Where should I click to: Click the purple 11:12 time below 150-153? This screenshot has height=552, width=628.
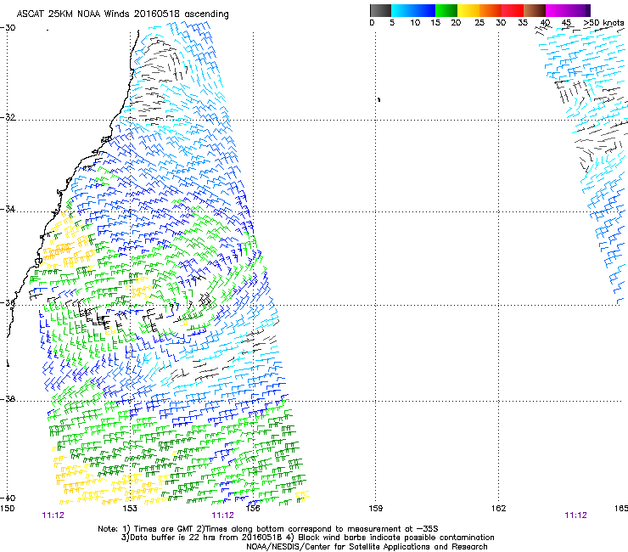point(53,515)
